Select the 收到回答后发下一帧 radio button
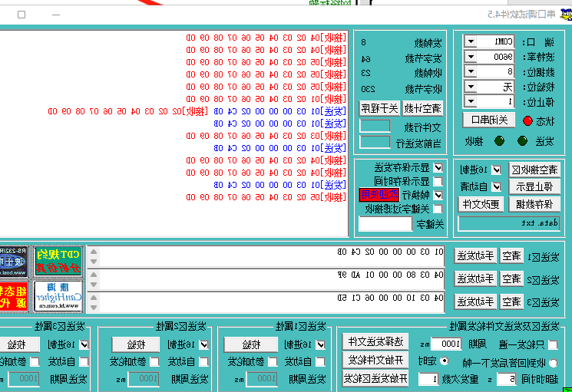The height and width of the screenshot is (392, 572). coord(554,363)
